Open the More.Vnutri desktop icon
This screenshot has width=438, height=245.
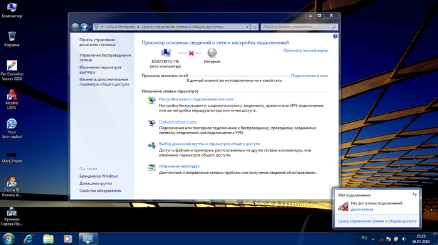pos(11,157)
